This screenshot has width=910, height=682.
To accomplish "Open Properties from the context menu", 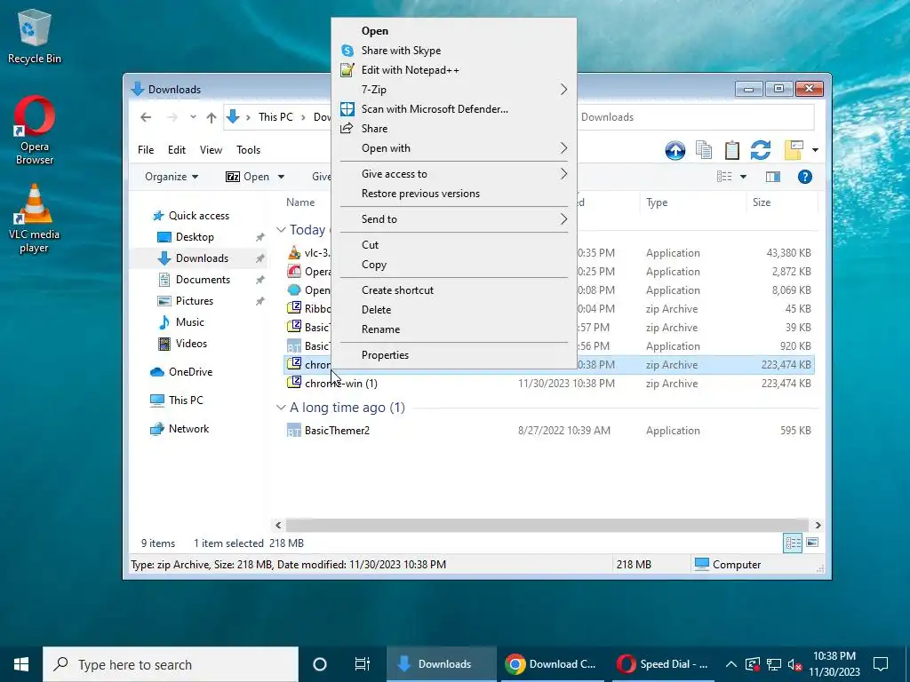I will [x=454, y=355].
